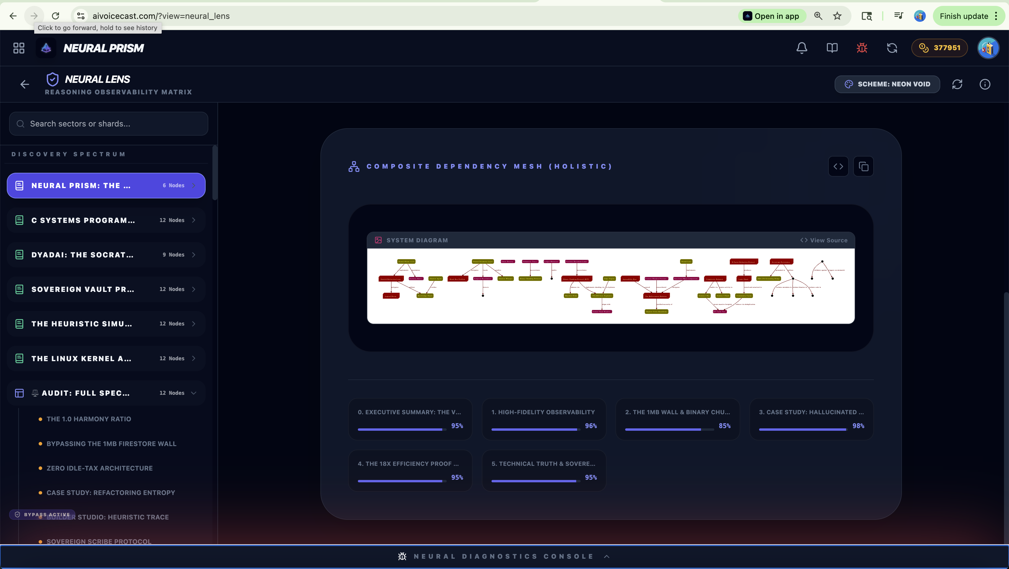Toggle the Bypass Active badge
The image size is (1009, 569).
pos(42,514)
